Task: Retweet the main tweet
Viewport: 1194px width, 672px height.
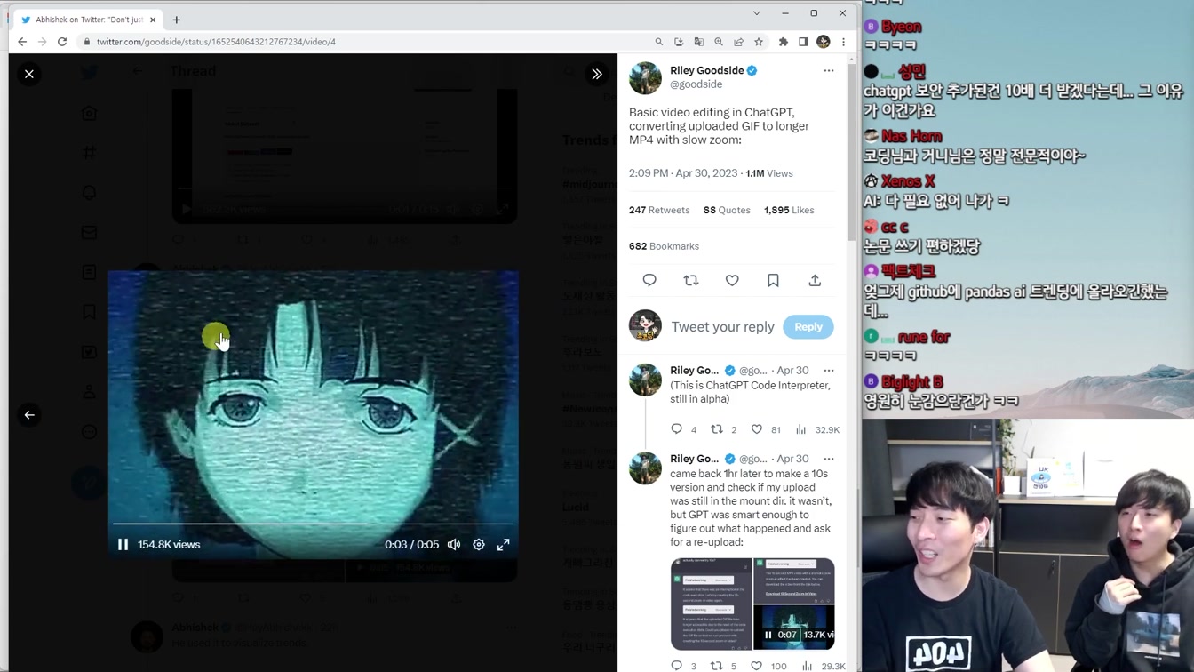Action: pos(691,280)
